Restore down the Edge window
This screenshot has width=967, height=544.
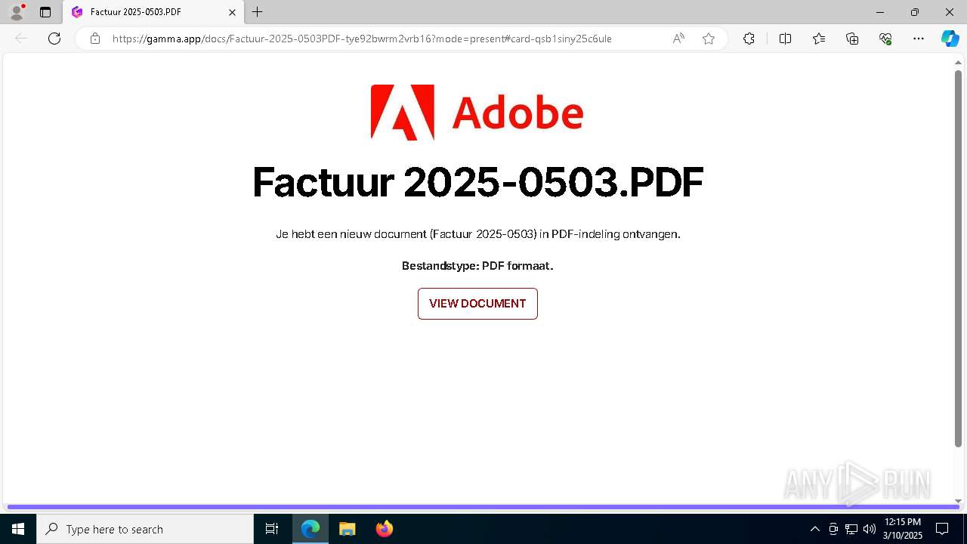click(x=915, y=12)
